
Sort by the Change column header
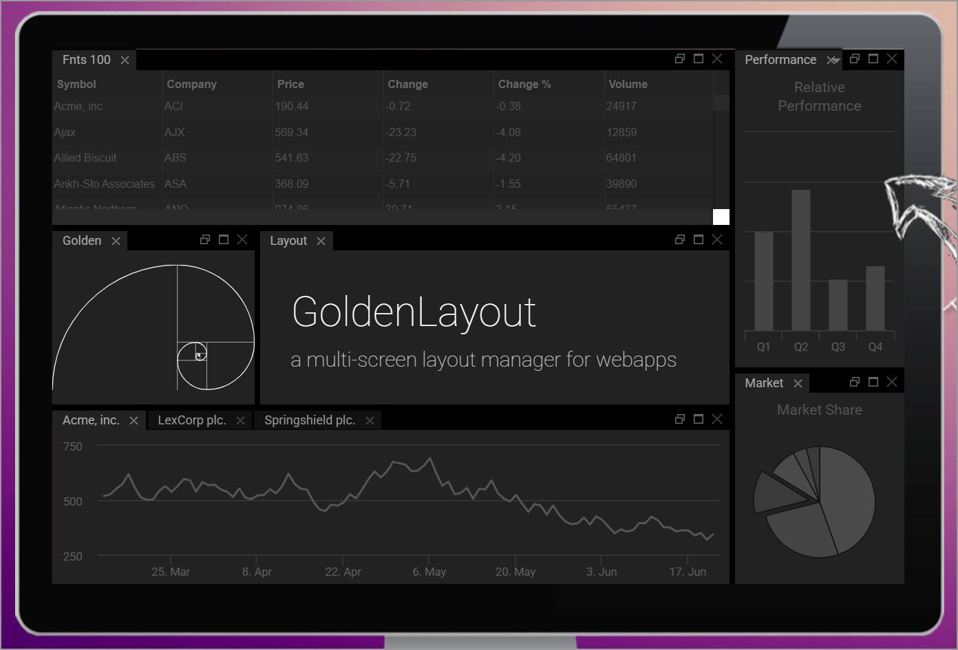(438, 84)
